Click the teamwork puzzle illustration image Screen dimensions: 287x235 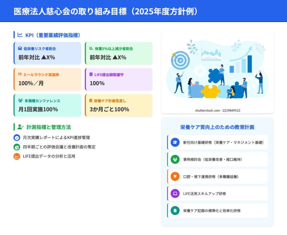[217, 70]
